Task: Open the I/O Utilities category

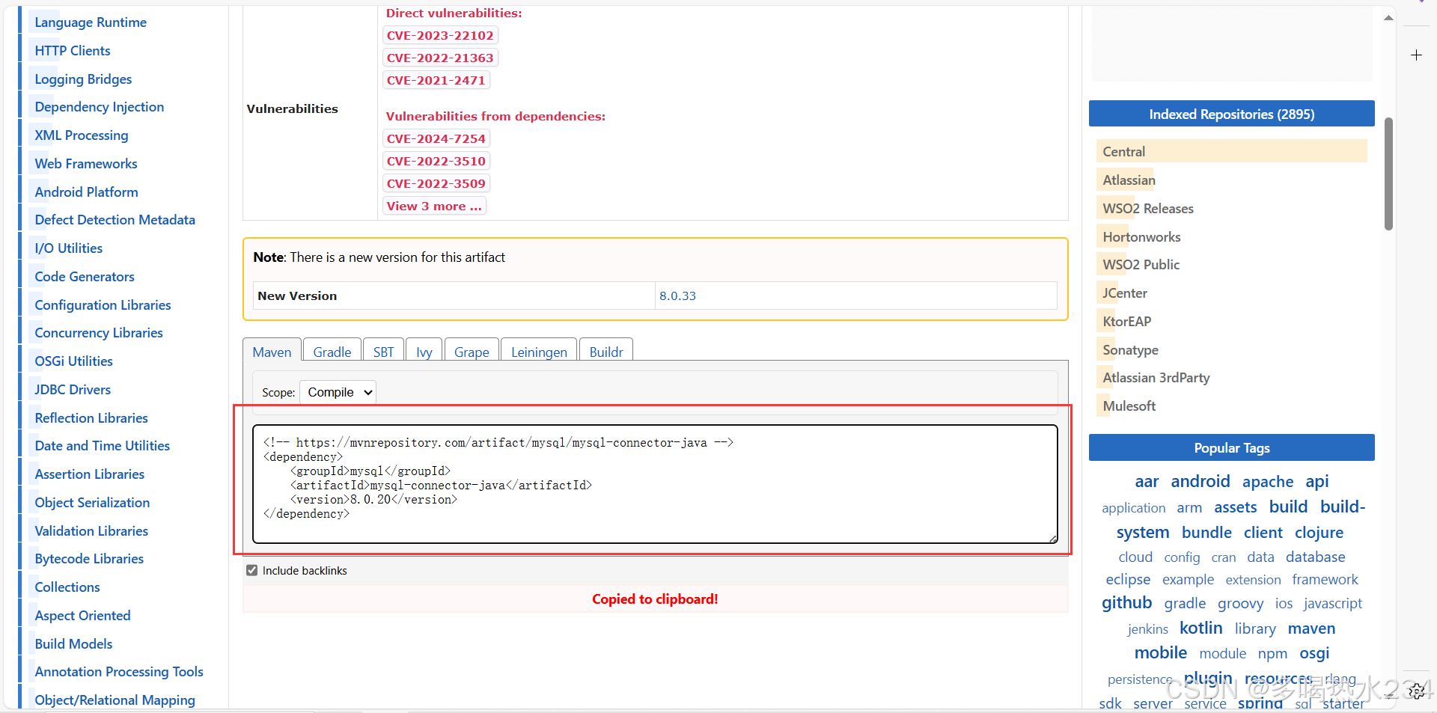Action: click(69, 248)
